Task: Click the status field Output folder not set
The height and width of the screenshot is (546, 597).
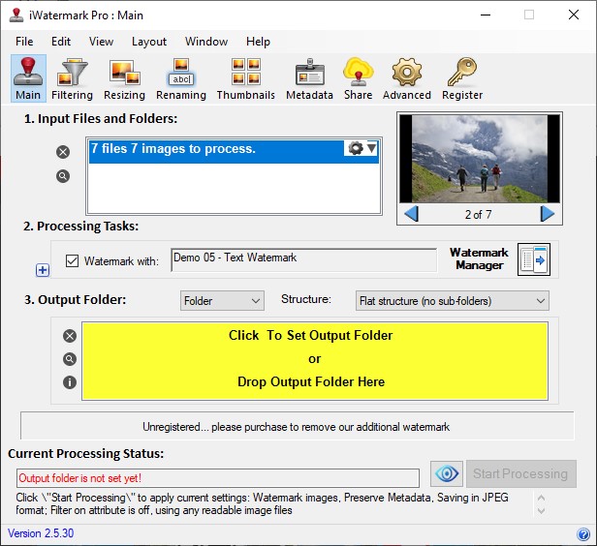Action: 218,478
